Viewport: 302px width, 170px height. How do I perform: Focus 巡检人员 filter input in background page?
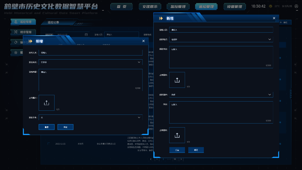tap(122, 34)
